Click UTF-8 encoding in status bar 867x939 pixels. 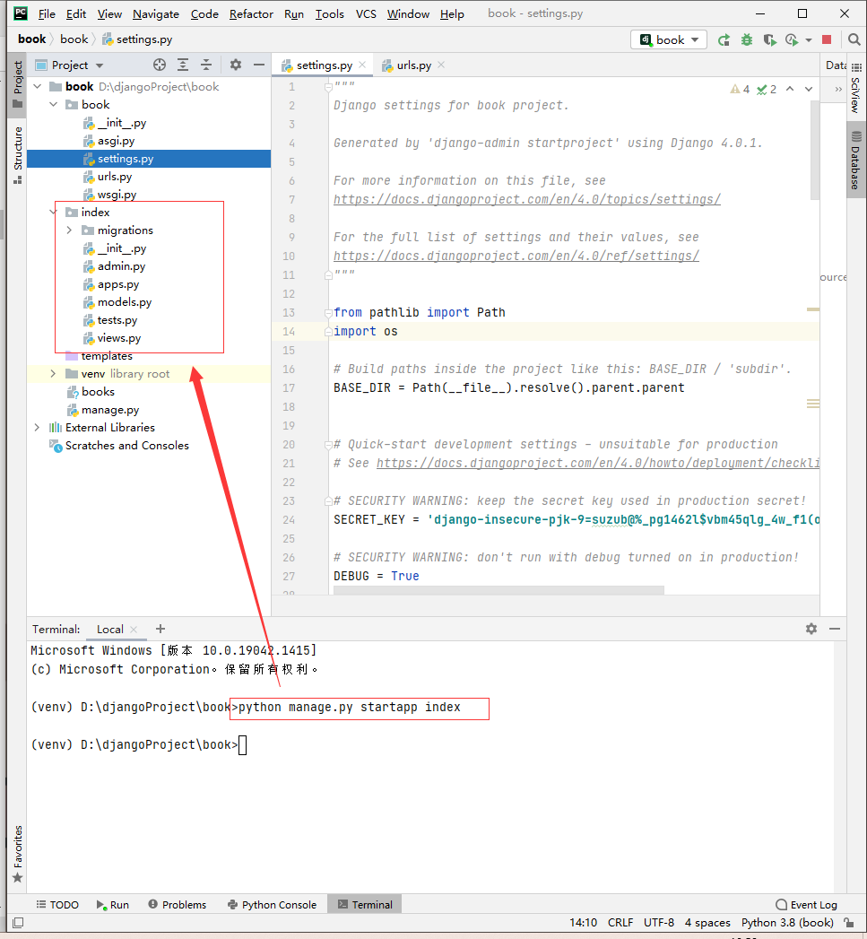click(659, 922)
